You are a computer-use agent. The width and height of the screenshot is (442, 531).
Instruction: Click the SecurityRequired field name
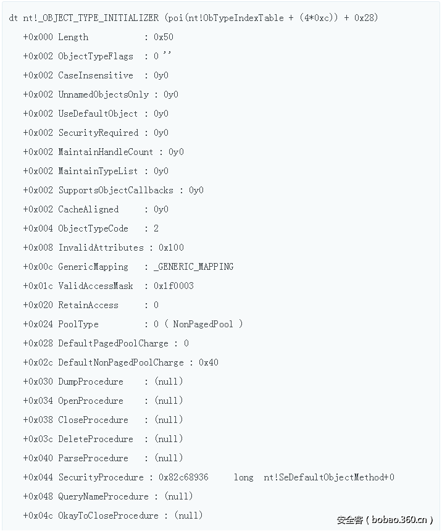tap(98, 133)
